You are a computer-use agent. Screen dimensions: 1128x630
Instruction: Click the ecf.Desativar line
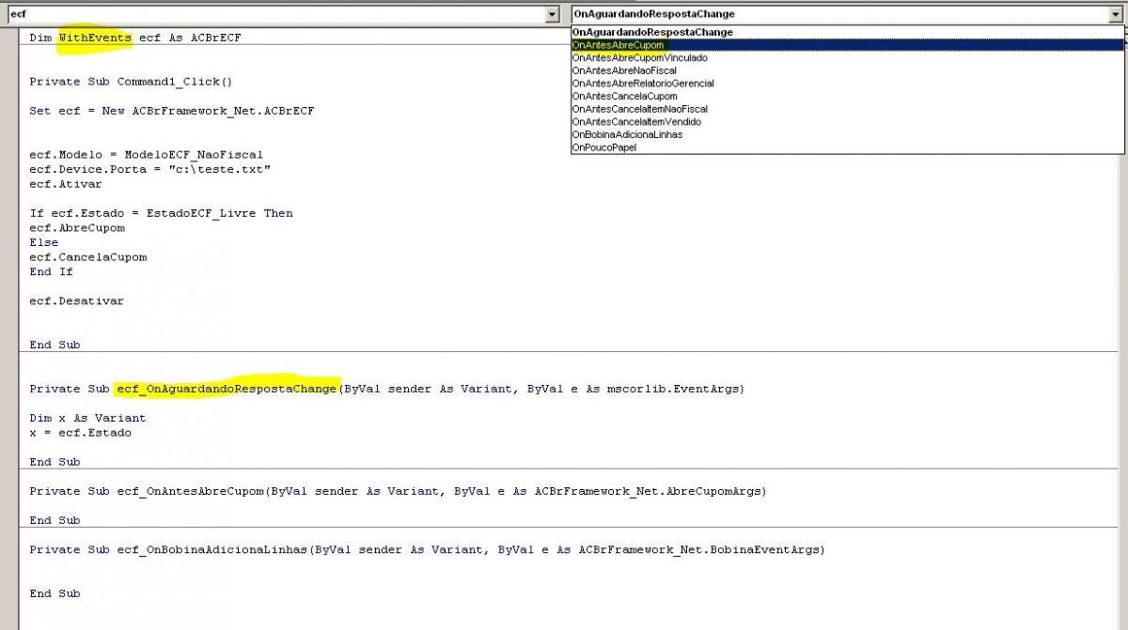(x=77, y=301)
